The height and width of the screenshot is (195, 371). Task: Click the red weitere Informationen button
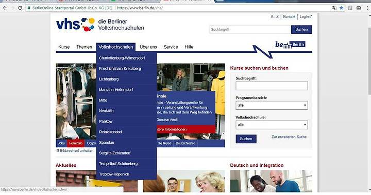point(186,129)
